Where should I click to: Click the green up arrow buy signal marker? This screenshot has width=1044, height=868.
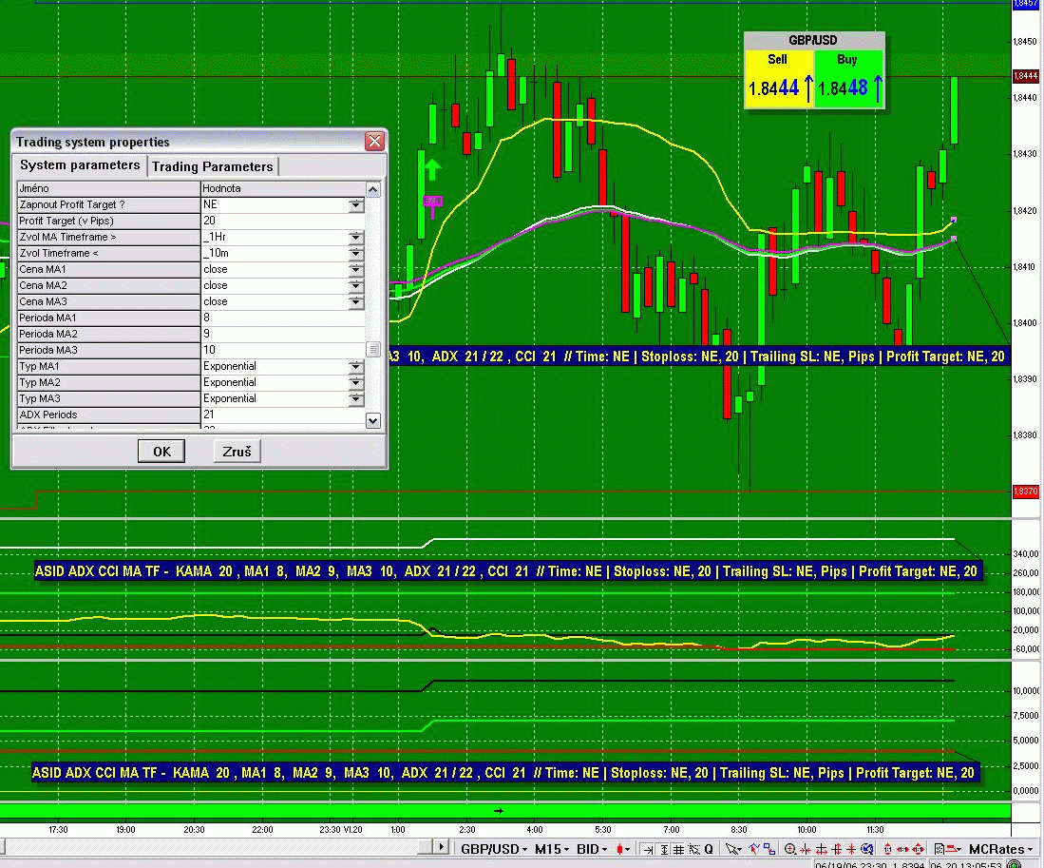point(432,169)
